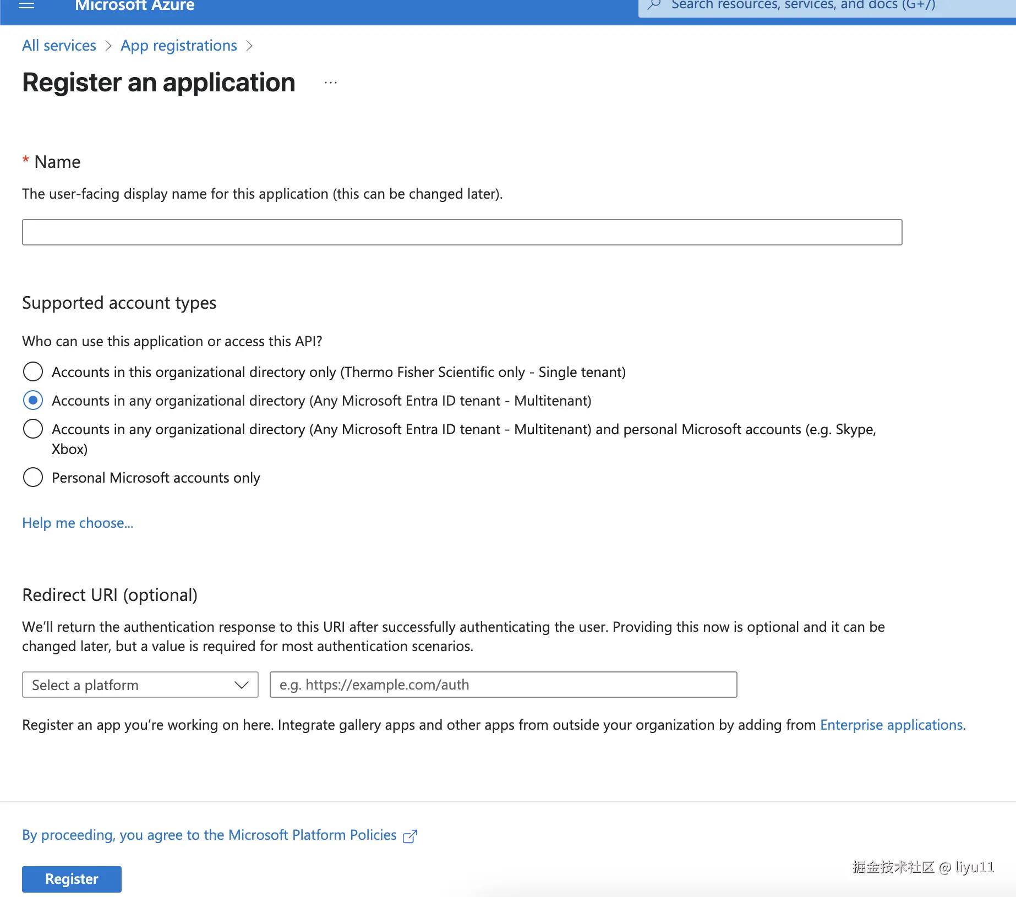The width and height of the screenshot is (1016, 897).
Task: Open the Microsoft Platform Policies link
Action: [209, 835]
